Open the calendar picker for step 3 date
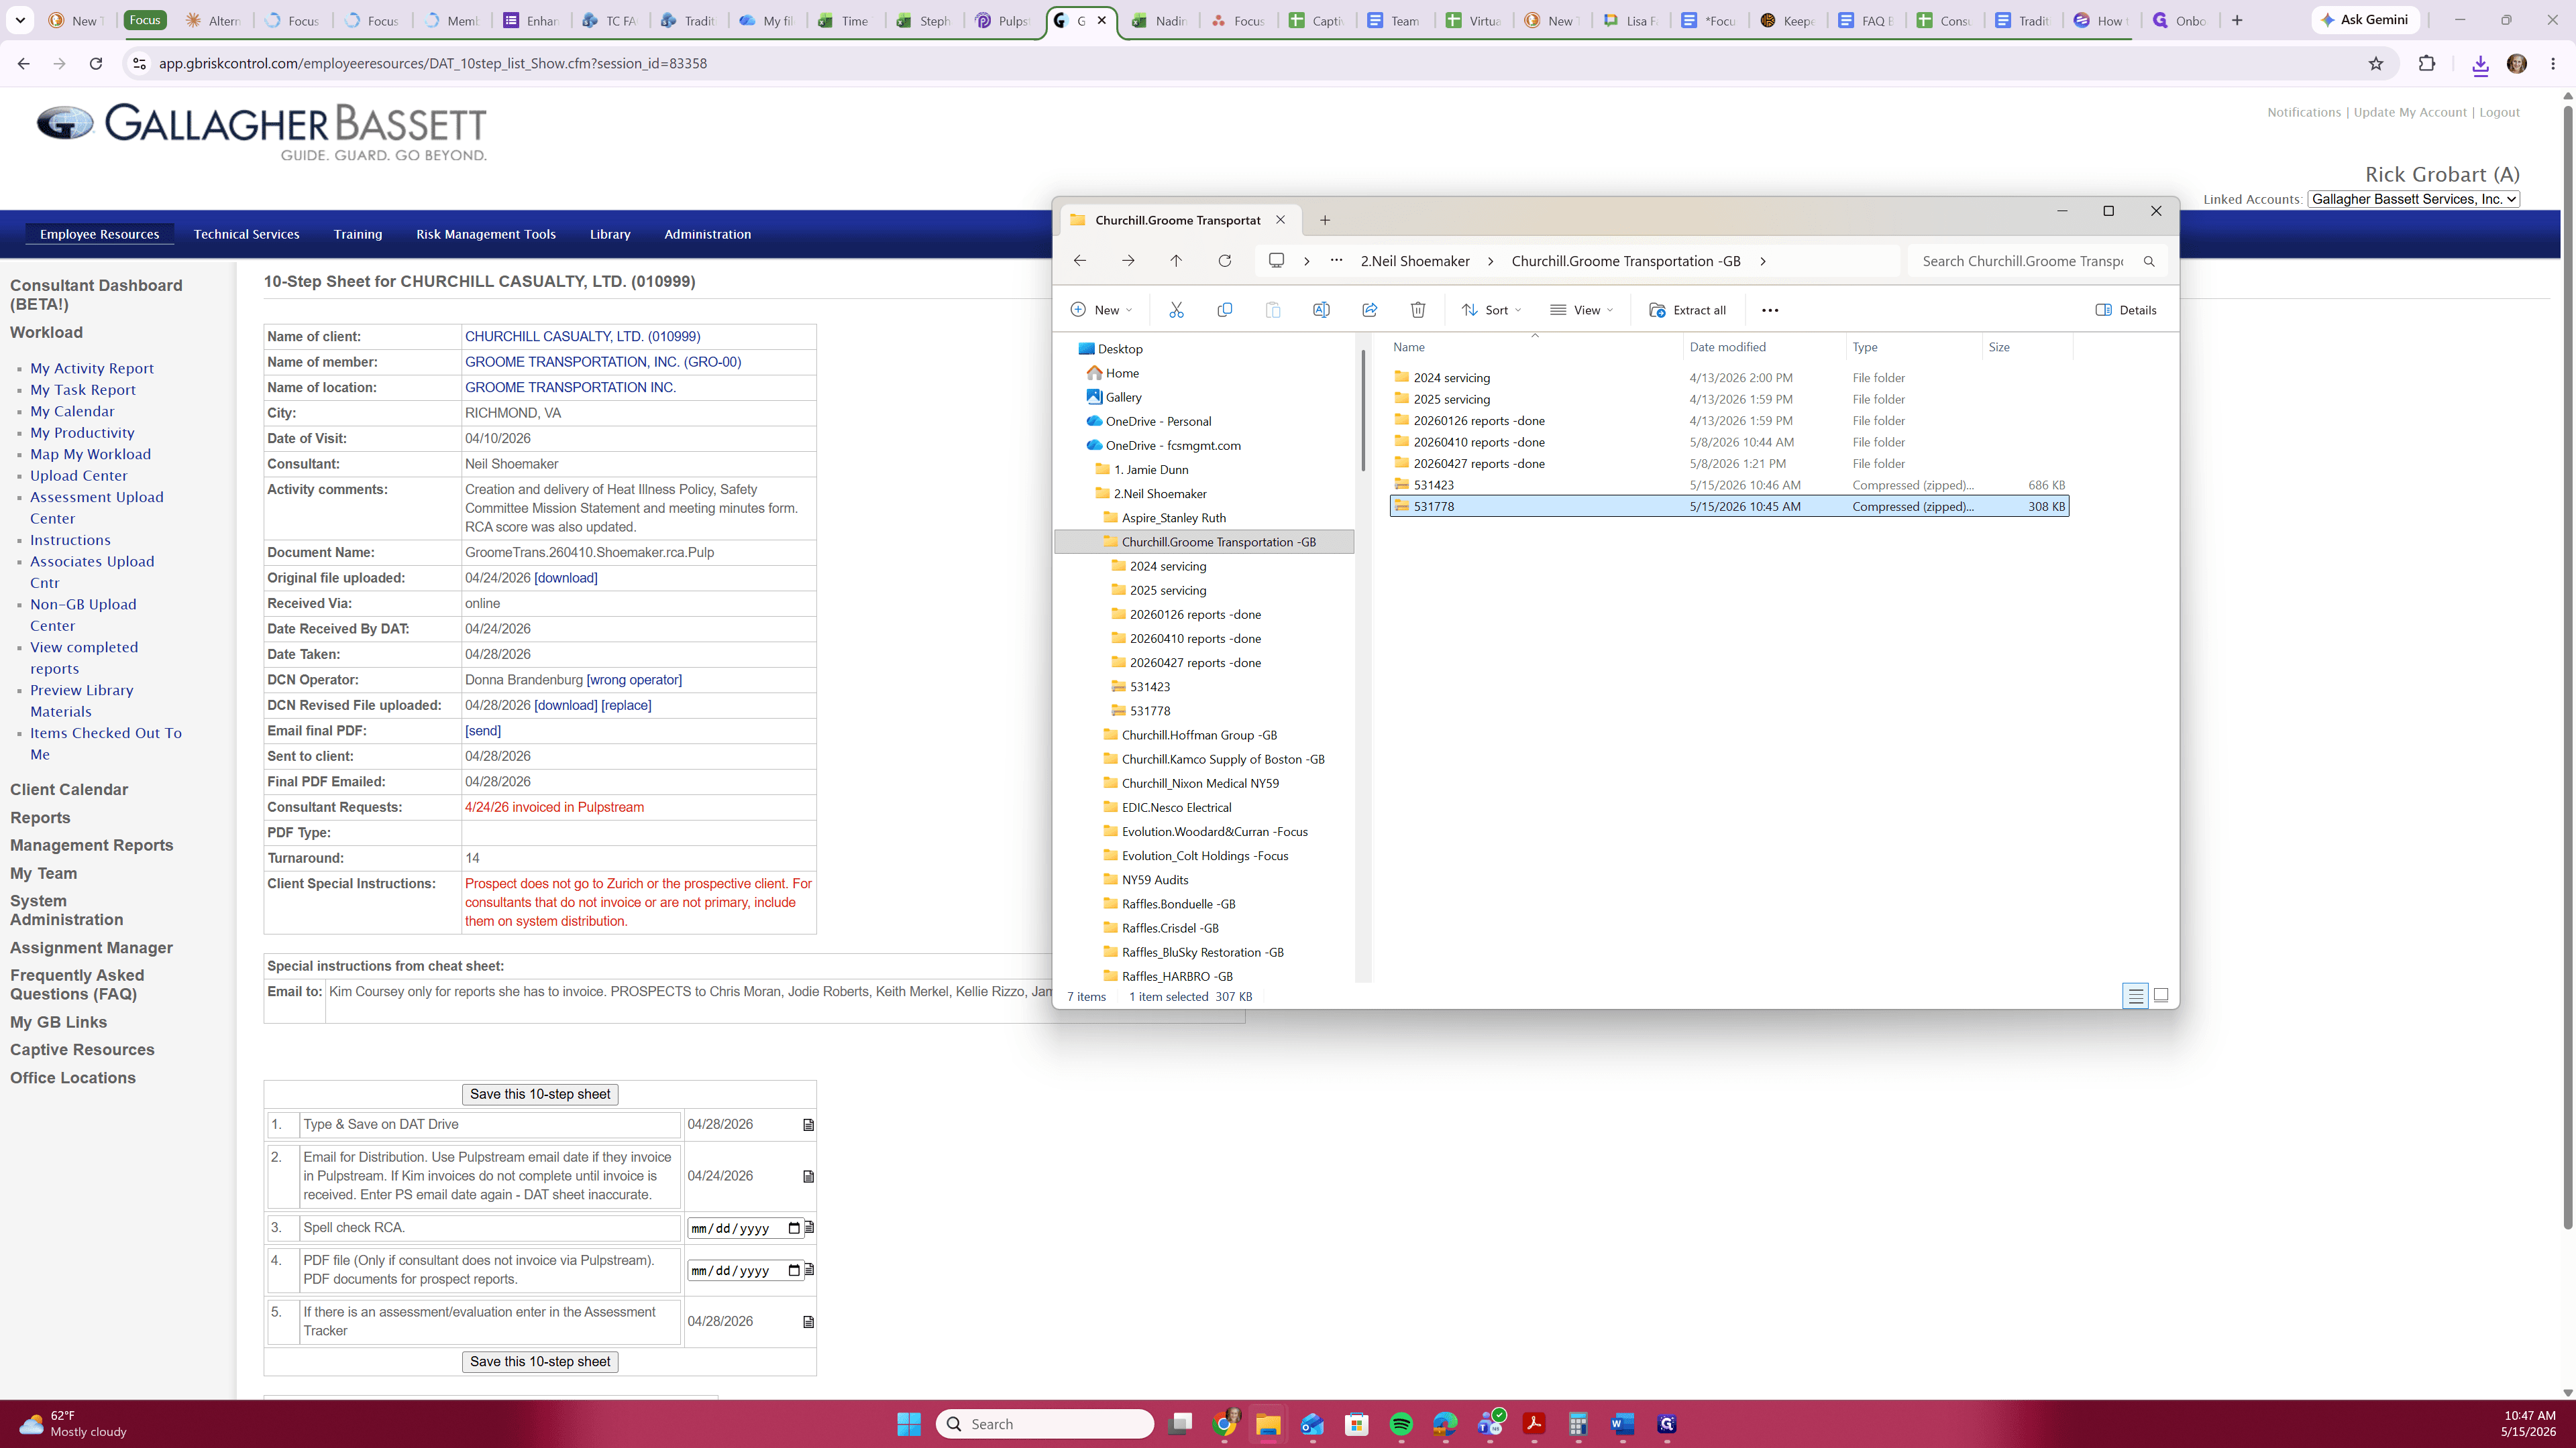The height and width of the screenshot is (1448, 2576). tap(794, 1228)
